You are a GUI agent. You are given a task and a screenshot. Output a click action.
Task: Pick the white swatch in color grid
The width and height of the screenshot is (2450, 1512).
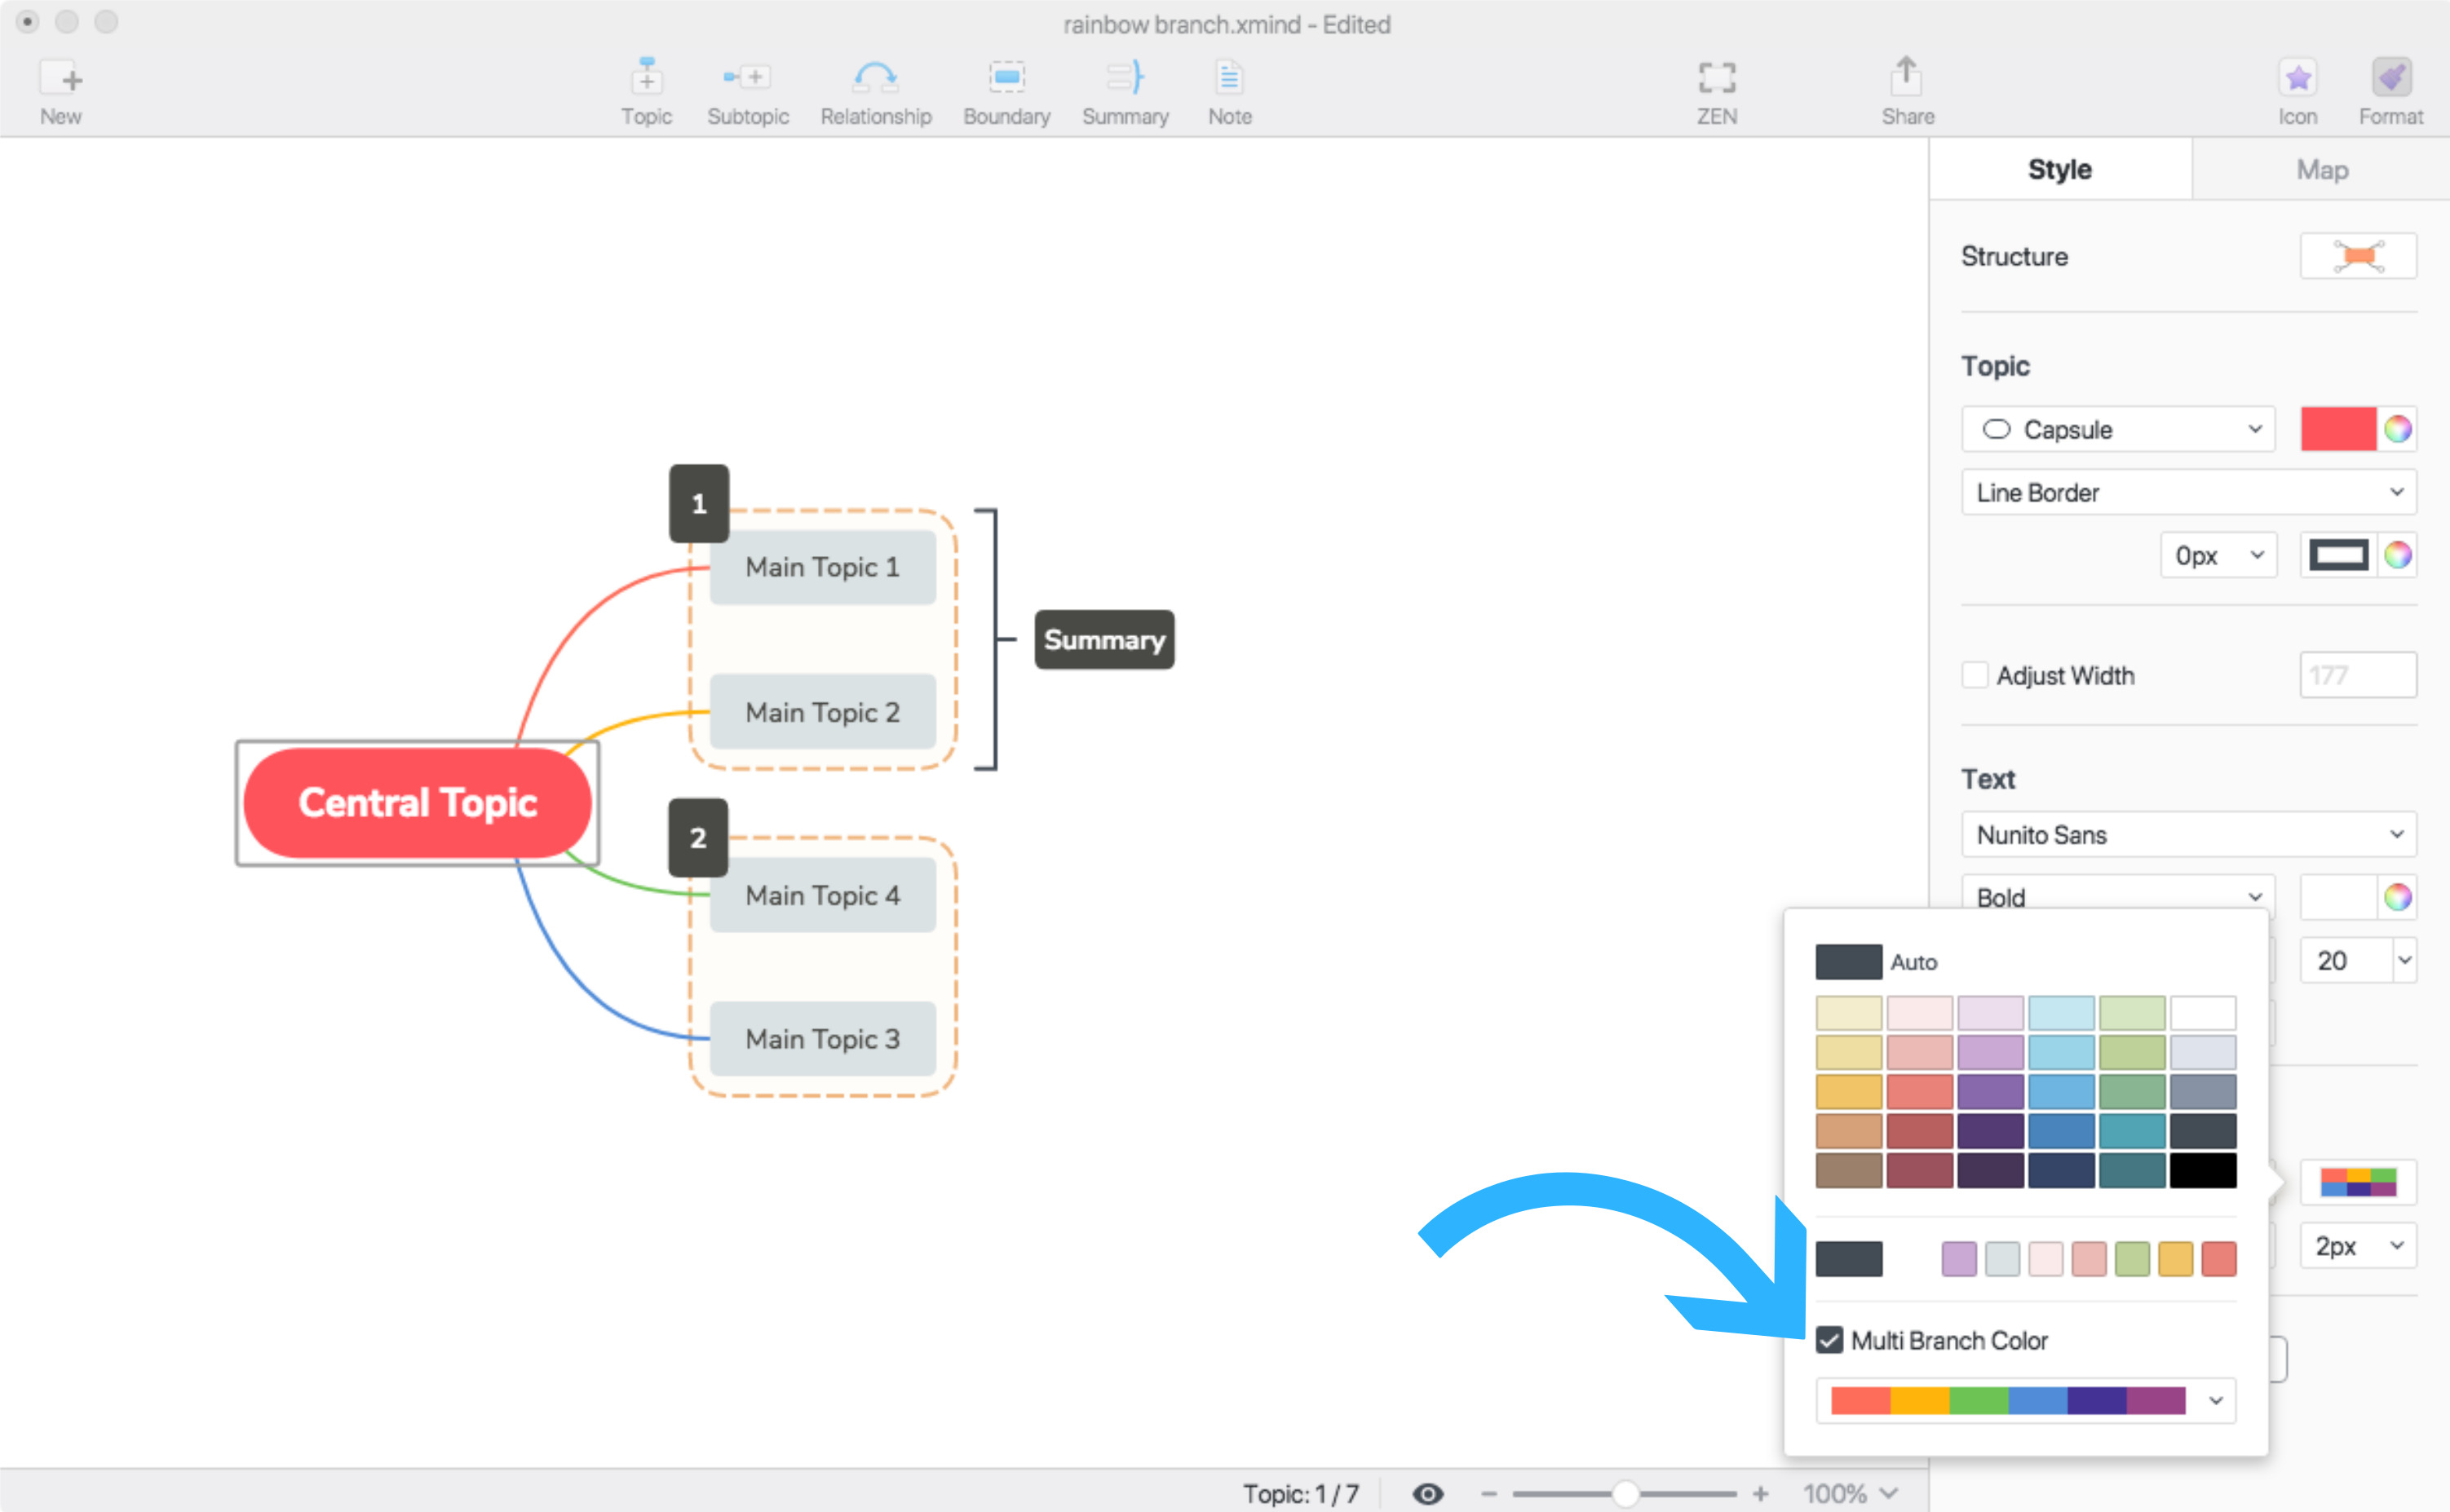point(2203,1013)
